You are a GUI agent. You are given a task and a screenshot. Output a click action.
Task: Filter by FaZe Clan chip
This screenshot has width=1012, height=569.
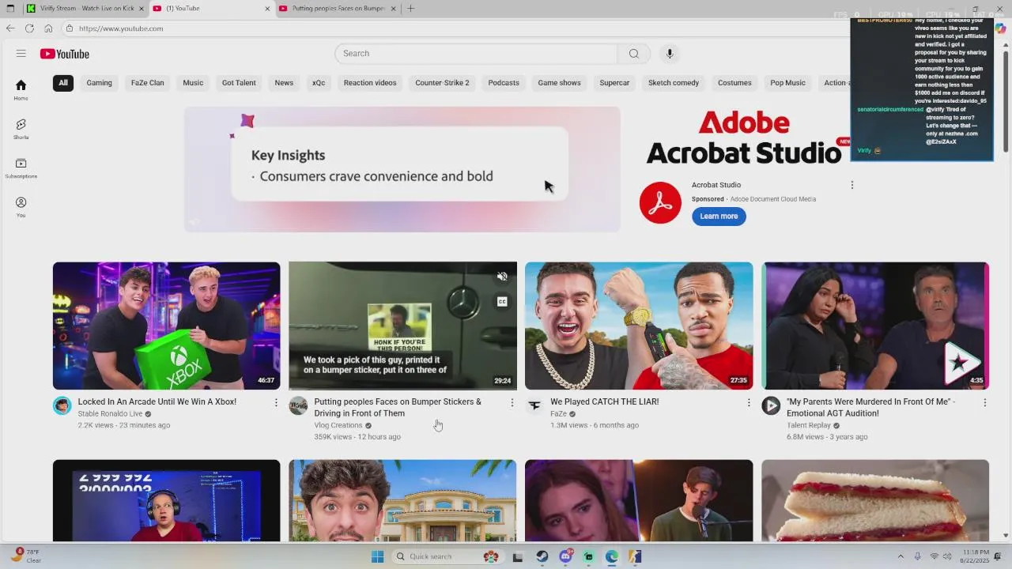(148, 83)
